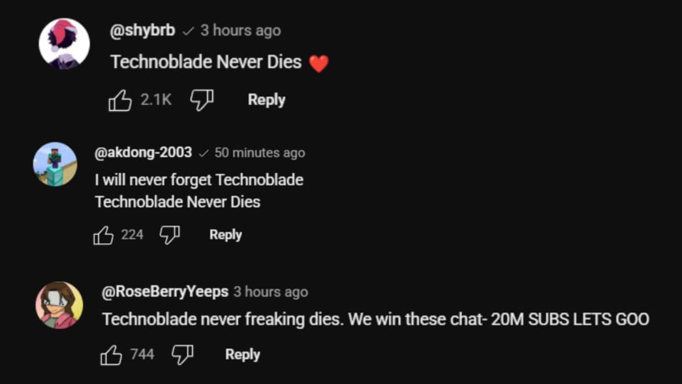Click @RoseBerryYeeps's profile avatar
The image size is (682, 384).
(x=58, y=303)
